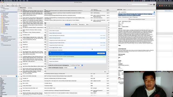Open the View menu

[20, 1]
